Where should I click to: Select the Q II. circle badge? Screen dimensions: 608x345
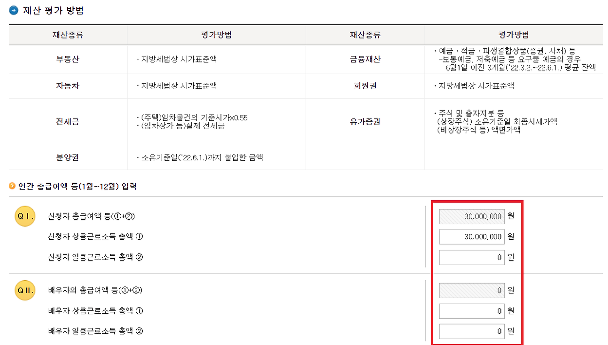(24, 290)
